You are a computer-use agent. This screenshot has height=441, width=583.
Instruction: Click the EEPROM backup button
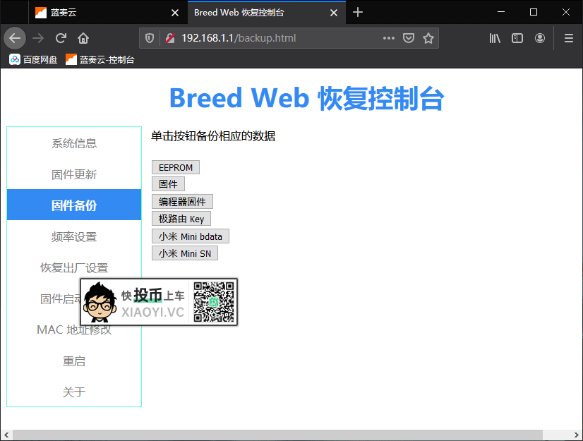coord(175,167)
